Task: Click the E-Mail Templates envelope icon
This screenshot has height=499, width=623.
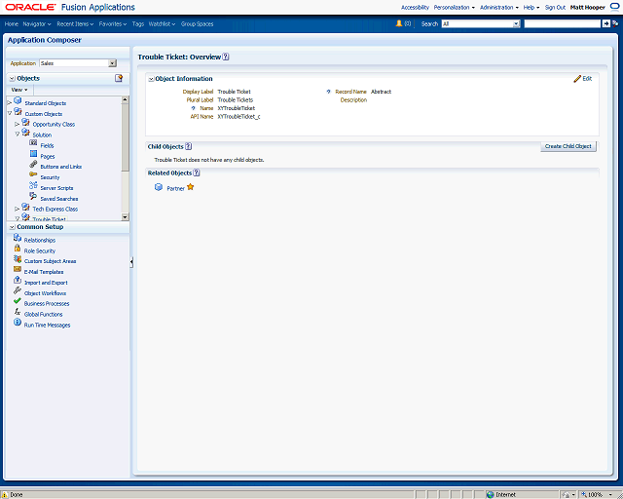Action: pos(18,269)
